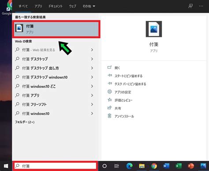The height and width of the screenshot is (171, 209).
Task: Switch to the ドキュメント tab
Action: click(56, 6)
